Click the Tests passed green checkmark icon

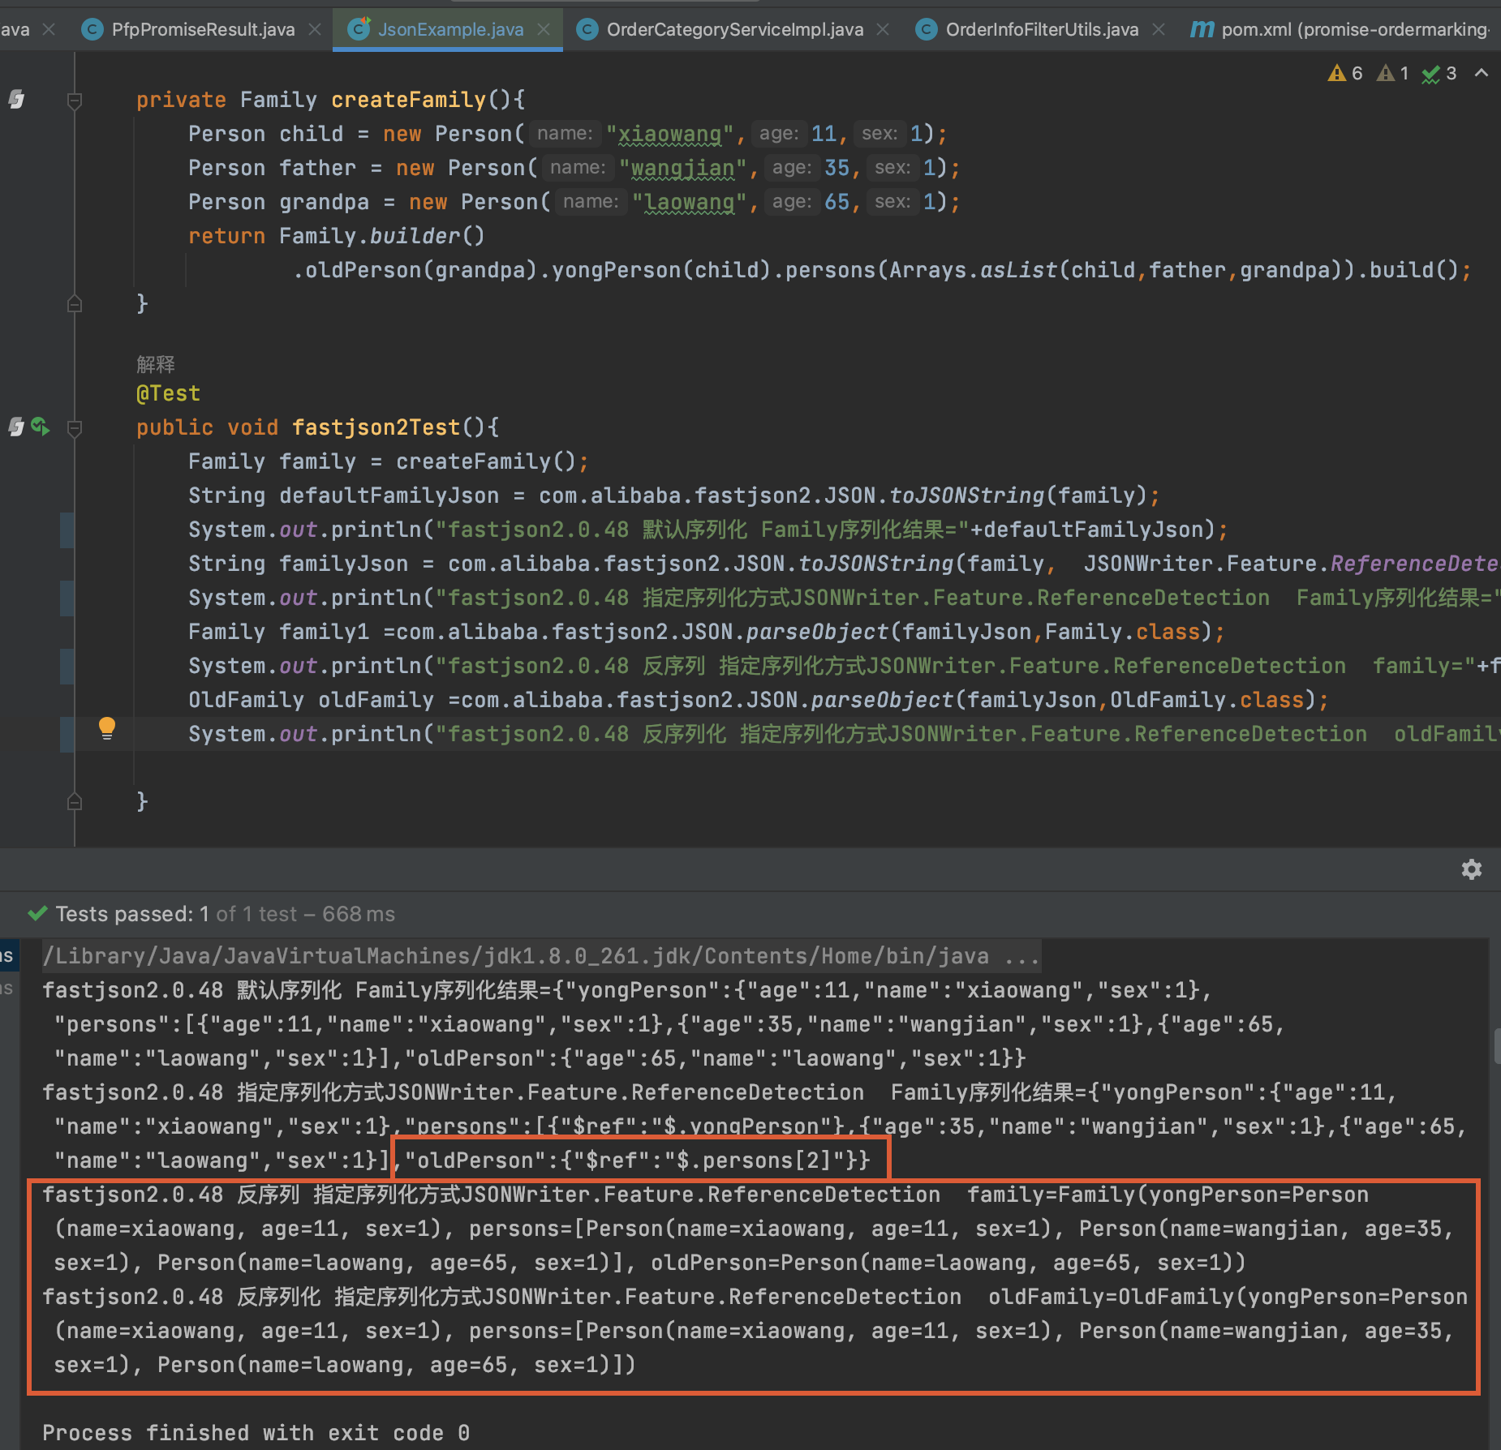click(x=37, y=913)
